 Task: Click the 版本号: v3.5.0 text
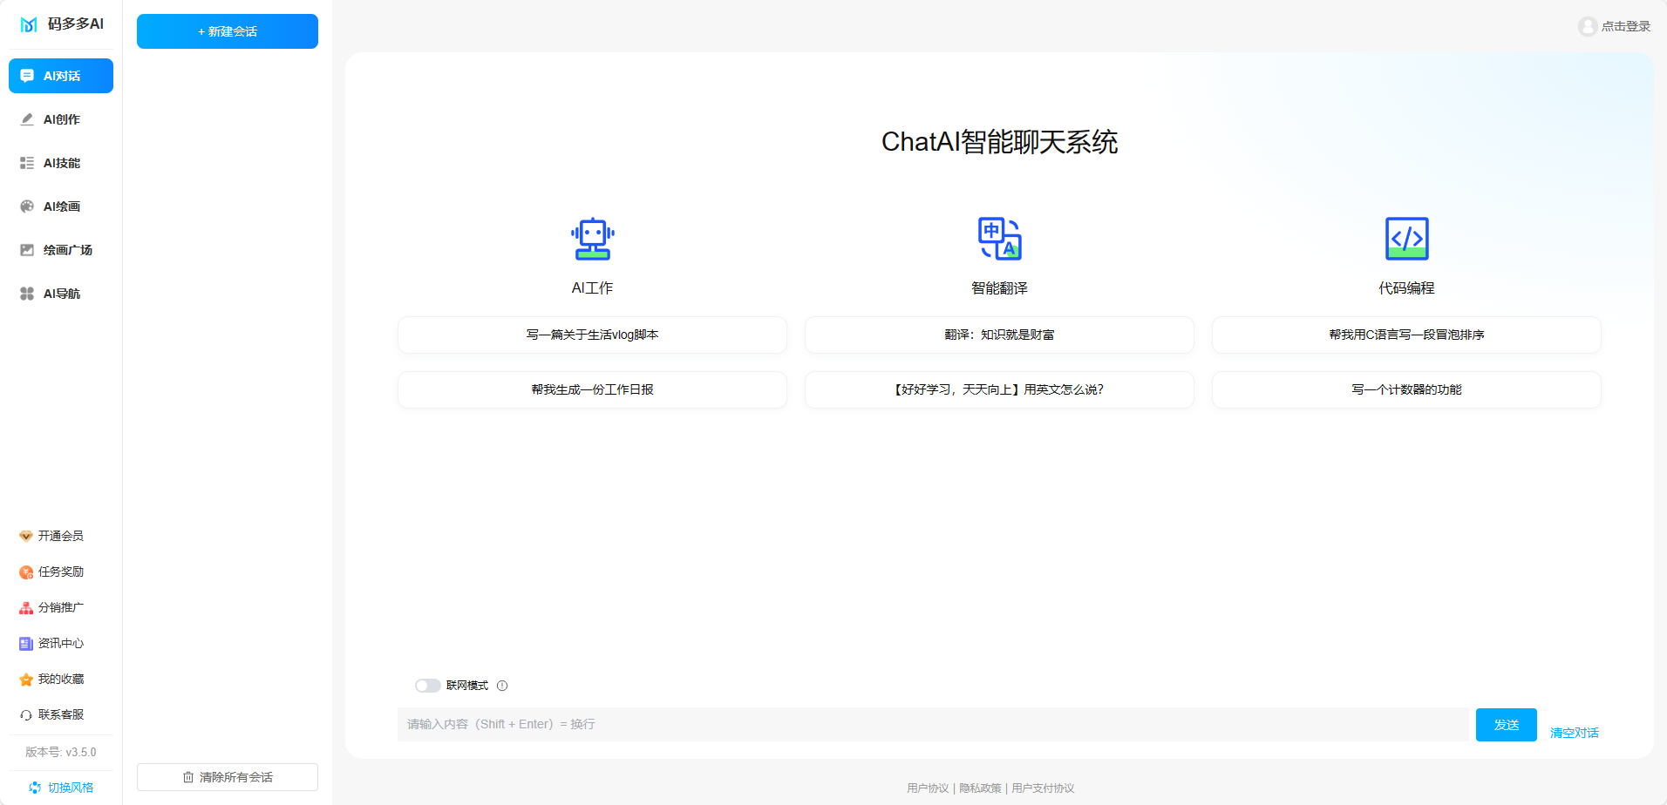tap(61, 752)
